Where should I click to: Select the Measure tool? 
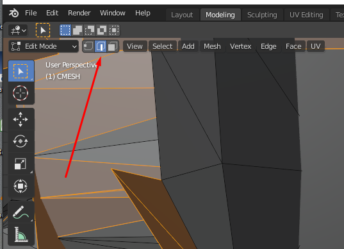click(20, 234)
